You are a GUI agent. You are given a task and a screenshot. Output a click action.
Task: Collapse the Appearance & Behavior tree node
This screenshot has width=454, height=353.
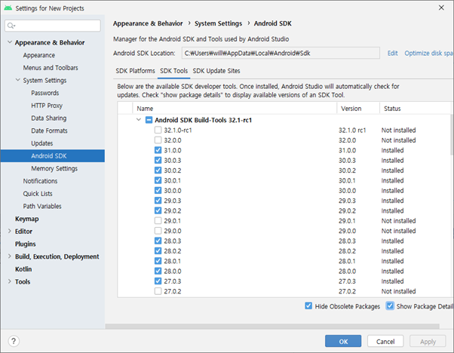tap(10, 42)
